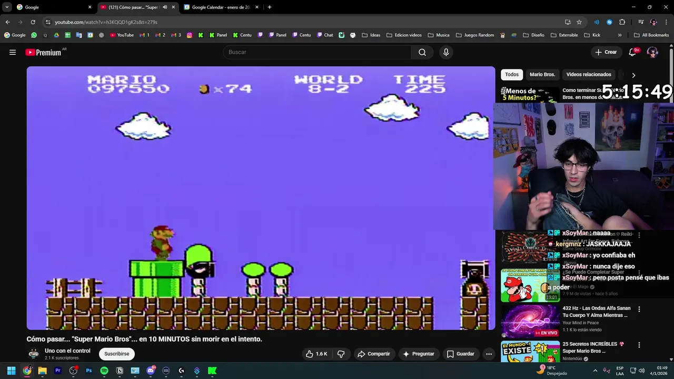674x379 pixels.
Task: Open the 432 Hz Las Ondas Alfa thumbnail
Action: pos(530,321)
